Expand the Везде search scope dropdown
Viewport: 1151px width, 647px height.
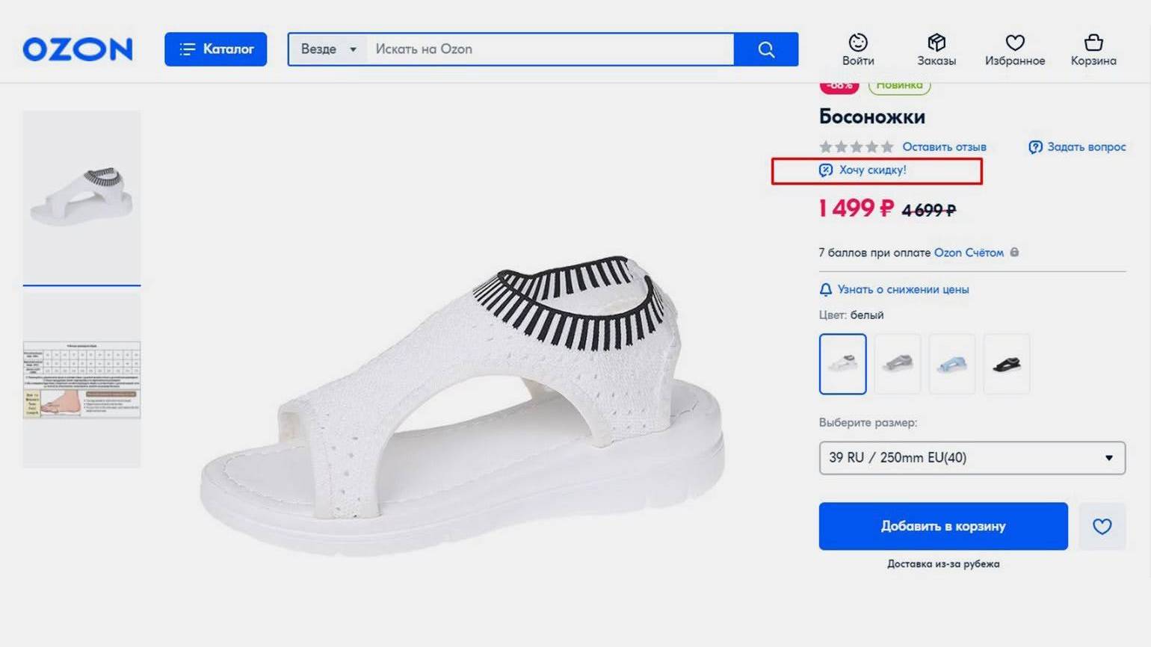[x=328, y=49]
